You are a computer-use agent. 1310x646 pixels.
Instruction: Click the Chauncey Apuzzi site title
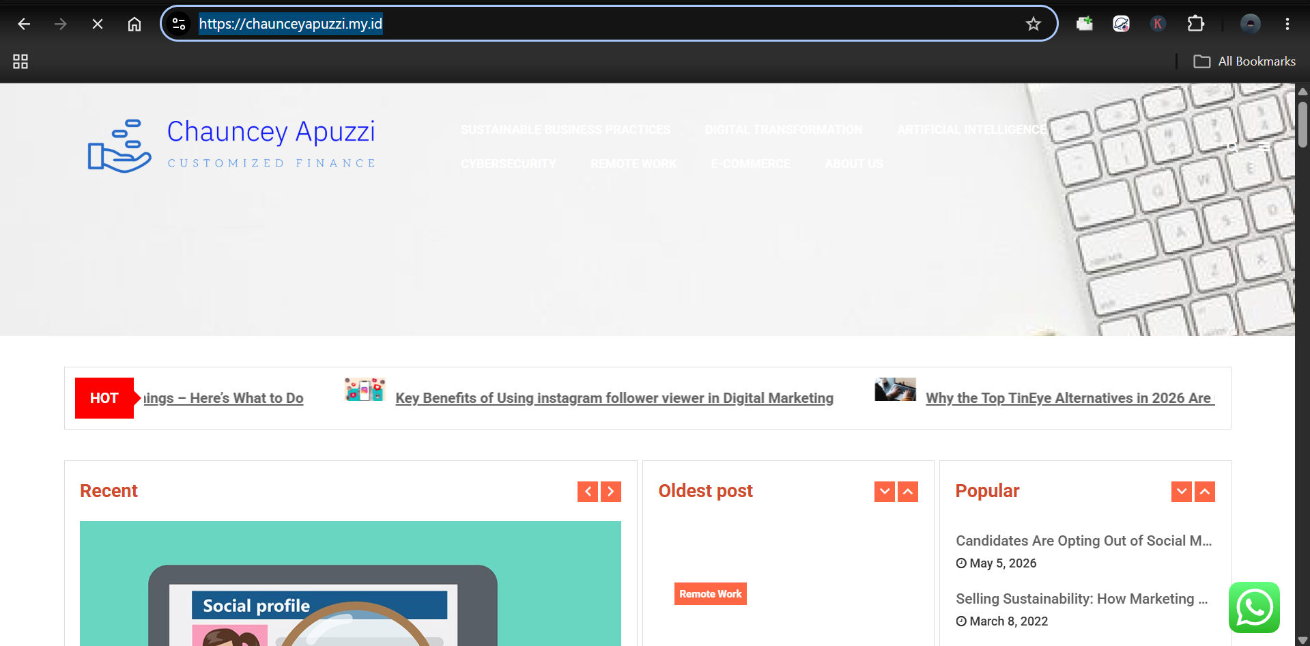(x=271, y=132)
